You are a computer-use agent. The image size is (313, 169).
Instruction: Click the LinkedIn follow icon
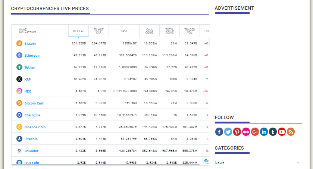[x=264, y=132]
